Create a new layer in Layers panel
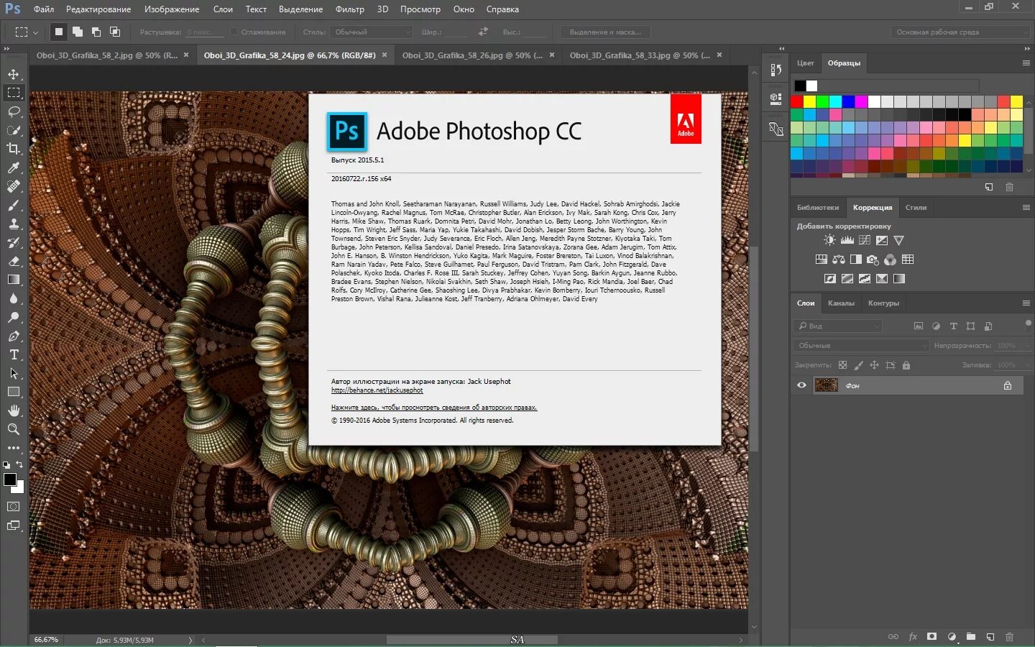 (x=990, y=637)
